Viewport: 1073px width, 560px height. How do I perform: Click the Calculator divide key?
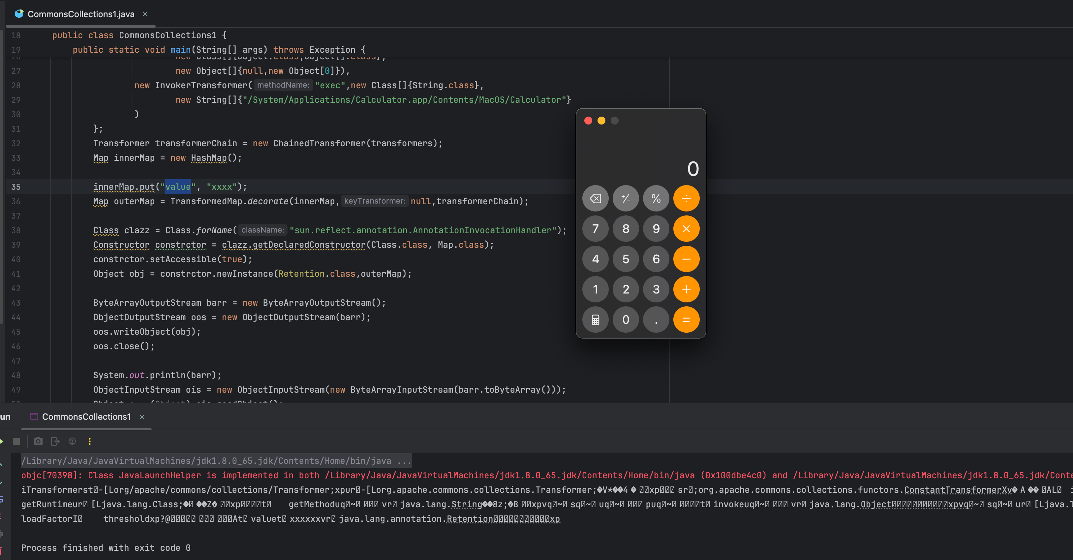coord(687,198)
